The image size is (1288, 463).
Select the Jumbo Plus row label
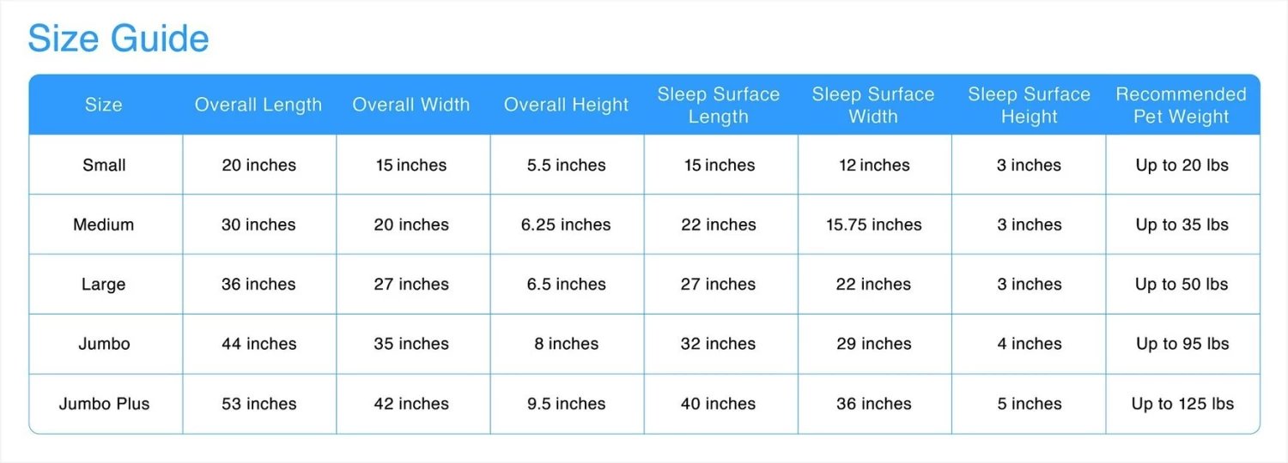(x=104, y=404)
